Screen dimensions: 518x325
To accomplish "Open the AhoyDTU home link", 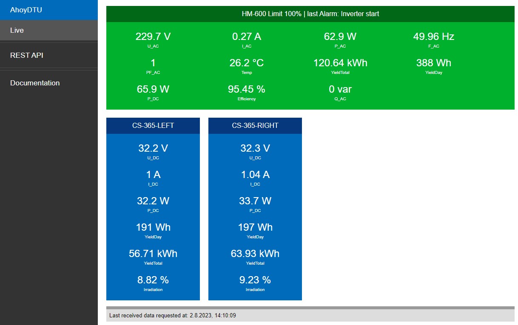I will pyautogui.click(x=26, y=10).
